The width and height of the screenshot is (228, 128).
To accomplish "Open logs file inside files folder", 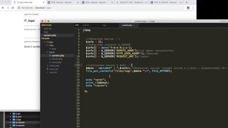I will coord(54,49).
